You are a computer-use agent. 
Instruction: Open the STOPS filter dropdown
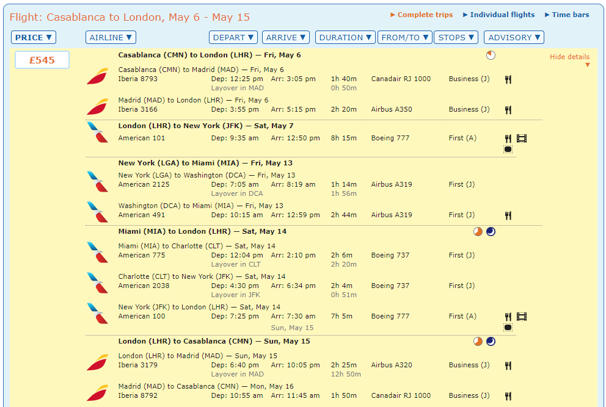(456, 37)
